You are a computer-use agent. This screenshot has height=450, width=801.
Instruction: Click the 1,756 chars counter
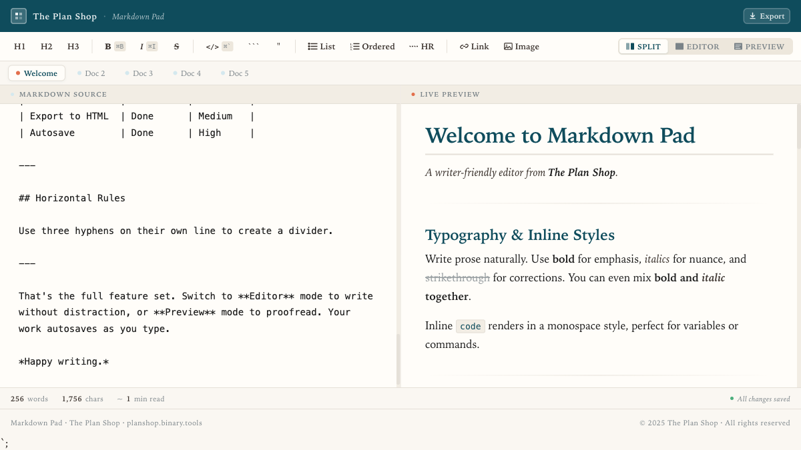[x=83, y=399]
